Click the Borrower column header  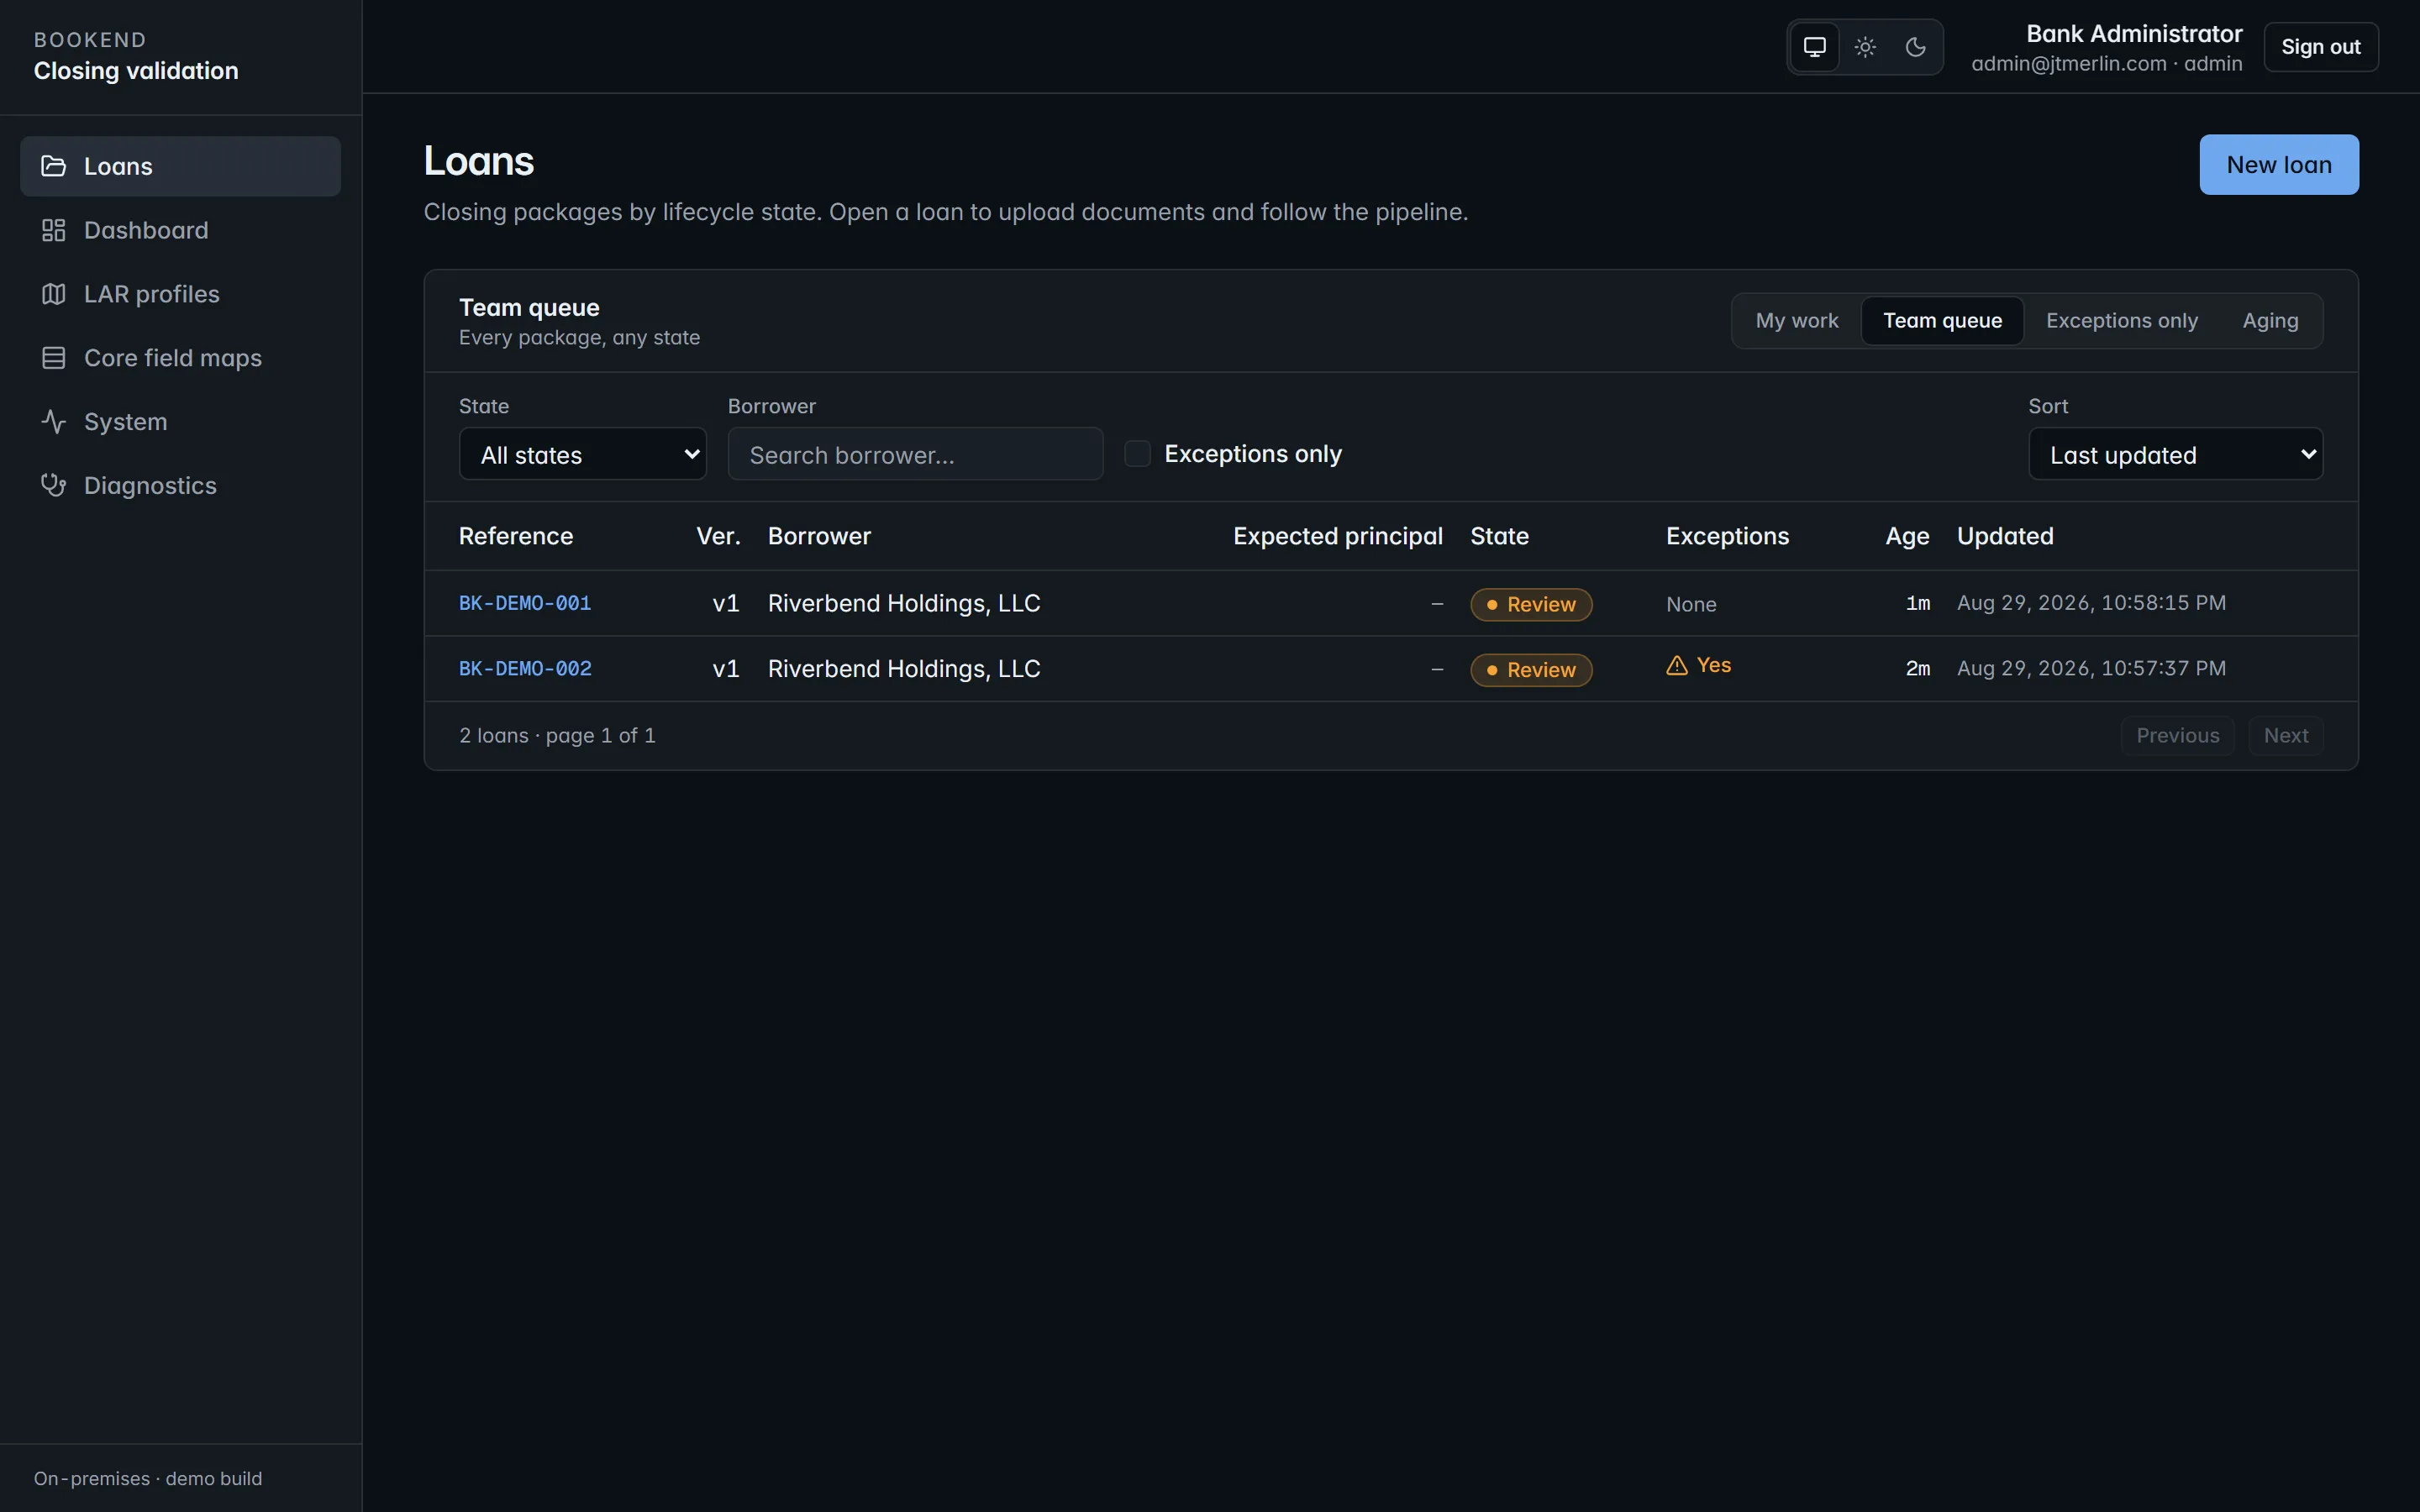coord(819,536)
